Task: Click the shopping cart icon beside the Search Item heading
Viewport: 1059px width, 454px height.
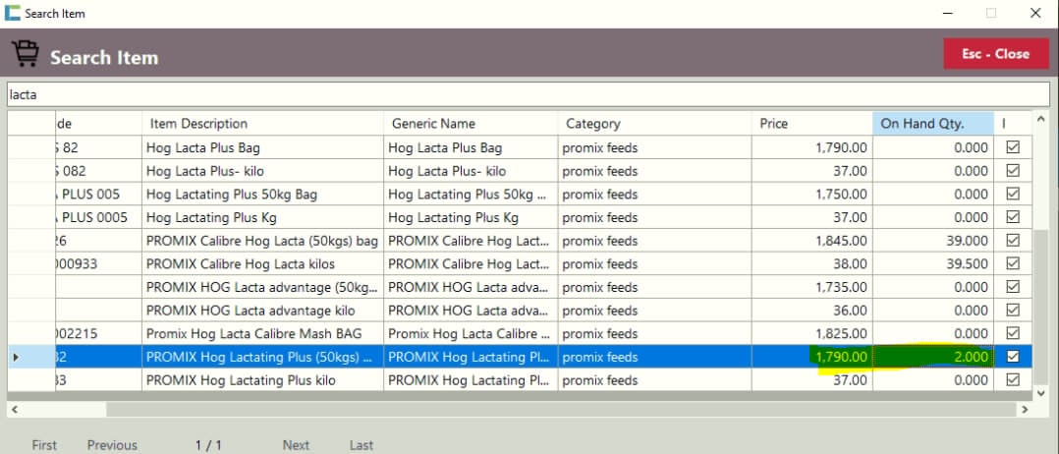Action: [25, 54]
